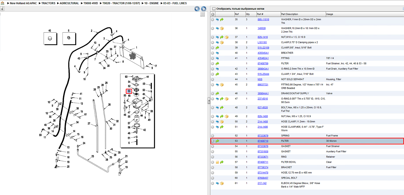Open part number link L101181
The image size is (404, 195).
[262, 42]
